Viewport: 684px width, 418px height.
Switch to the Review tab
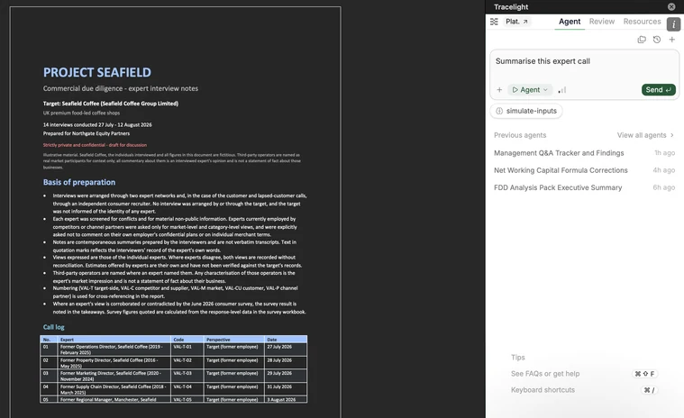pos(602,22)
